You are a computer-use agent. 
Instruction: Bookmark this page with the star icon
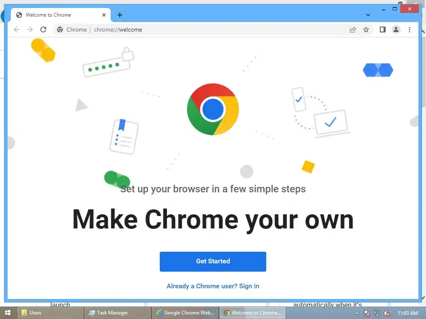(366, 29)
